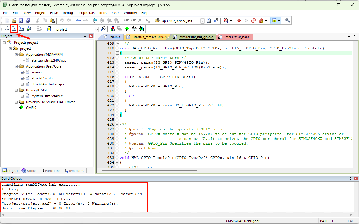This screenshot has width=359, height=224.
Task: Open Manage Run-Time Environment green diamond icon
Action: coord(127,29)
